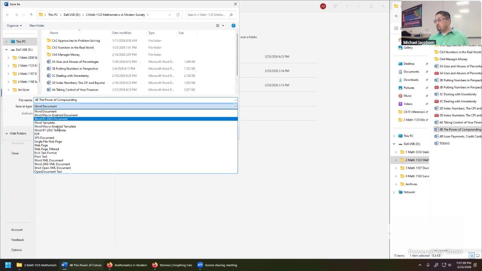Sort by Type column header

[151, 33]
